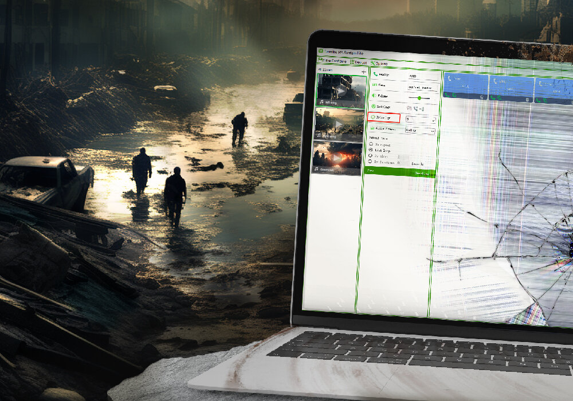The image size is (573, 401).
Task: Click the white phone icon on third device card
Action: tap(541, 84)
